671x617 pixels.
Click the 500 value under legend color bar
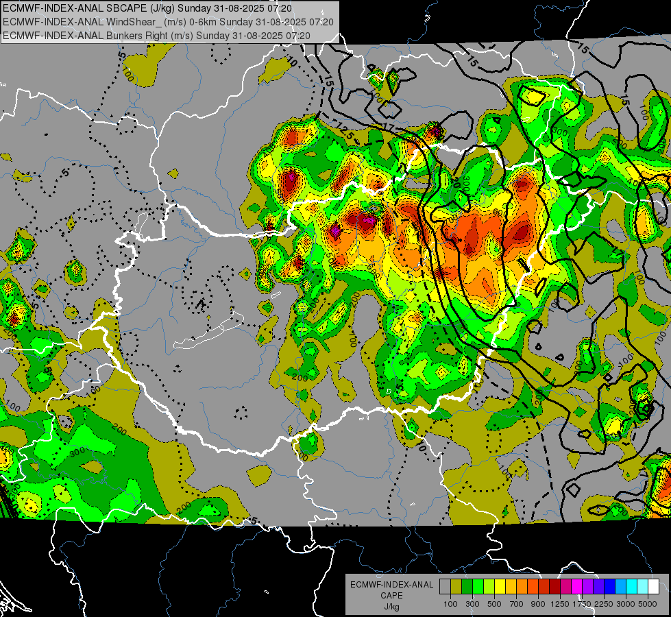(494, 604)
